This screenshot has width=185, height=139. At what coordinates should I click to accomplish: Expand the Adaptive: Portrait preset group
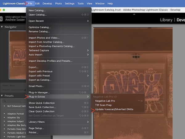click(x=4, y=113)
